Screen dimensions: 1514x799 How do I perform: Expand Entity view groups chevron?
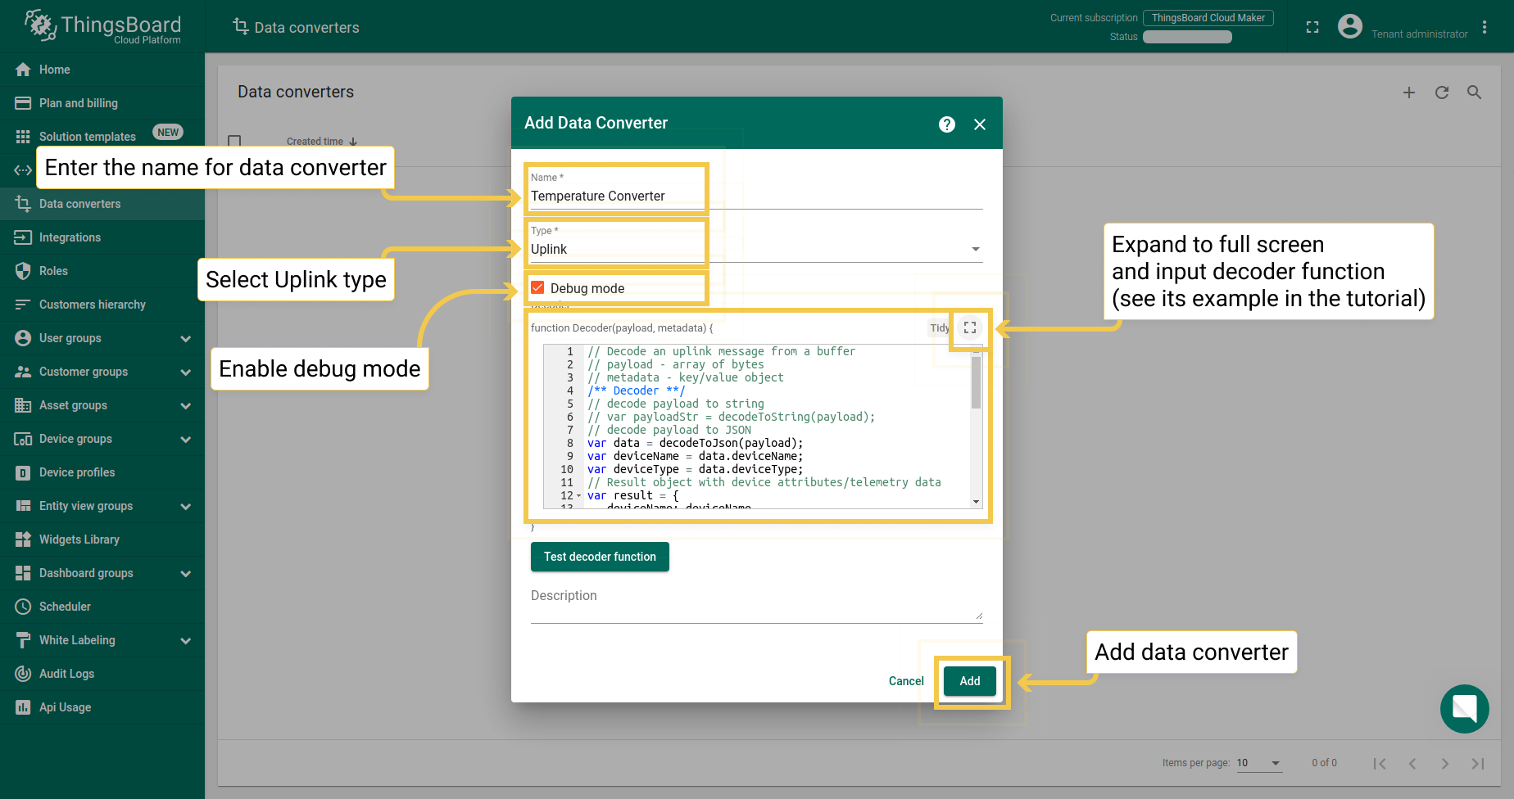pos(186,506)
